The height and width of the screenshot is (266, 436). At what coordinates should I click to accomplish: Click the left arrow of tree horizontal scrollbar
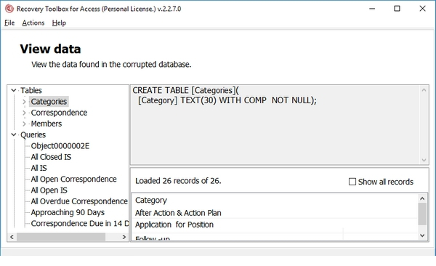[x=12, y=237]
